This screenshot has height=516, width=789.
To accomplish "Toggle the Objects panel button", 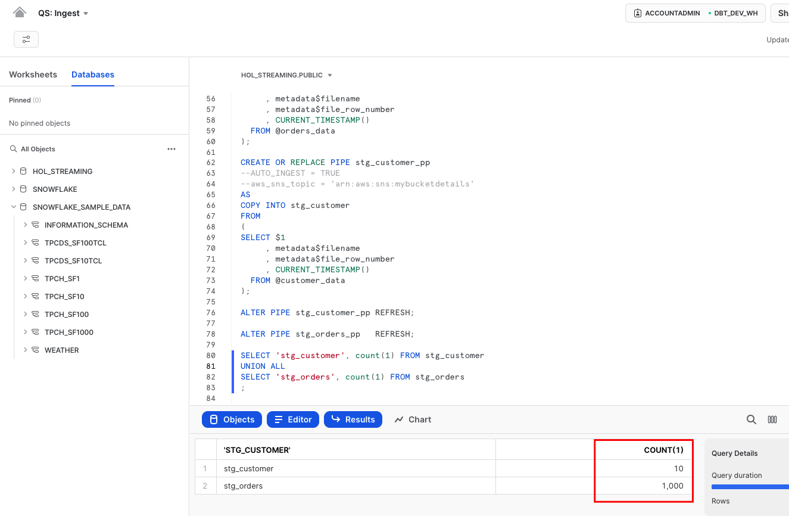I will coord(232,419).
